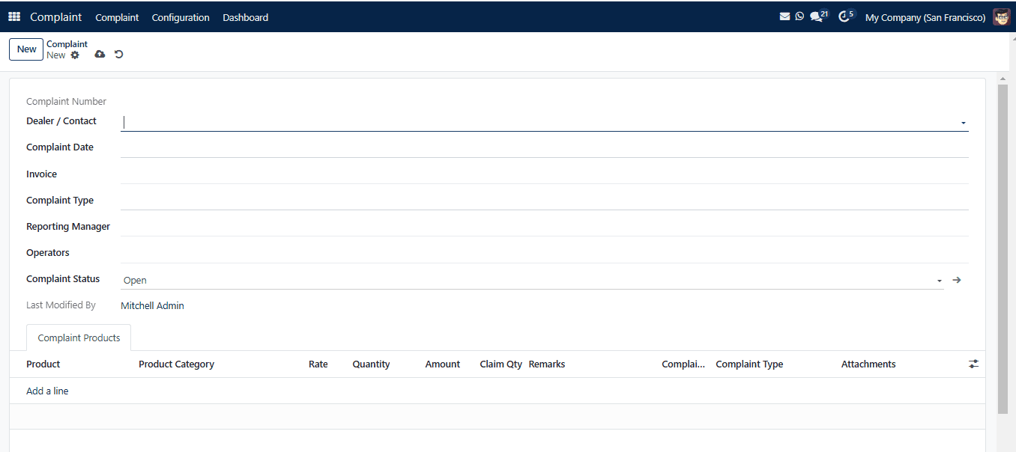Image resolution: width=1016 pixels, height=452 pixels.
Task: Click the Claim Qty column header
Action: pyautogui.click(x=501, y=364)
